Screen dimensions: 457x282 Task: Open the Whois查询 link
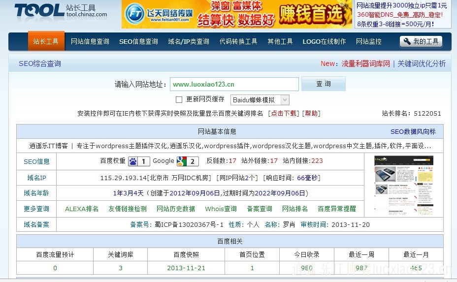(x=221, y=209)
